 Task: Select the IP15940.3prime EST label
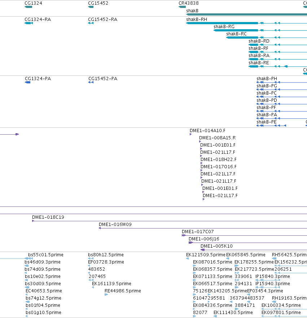(273, 284)
